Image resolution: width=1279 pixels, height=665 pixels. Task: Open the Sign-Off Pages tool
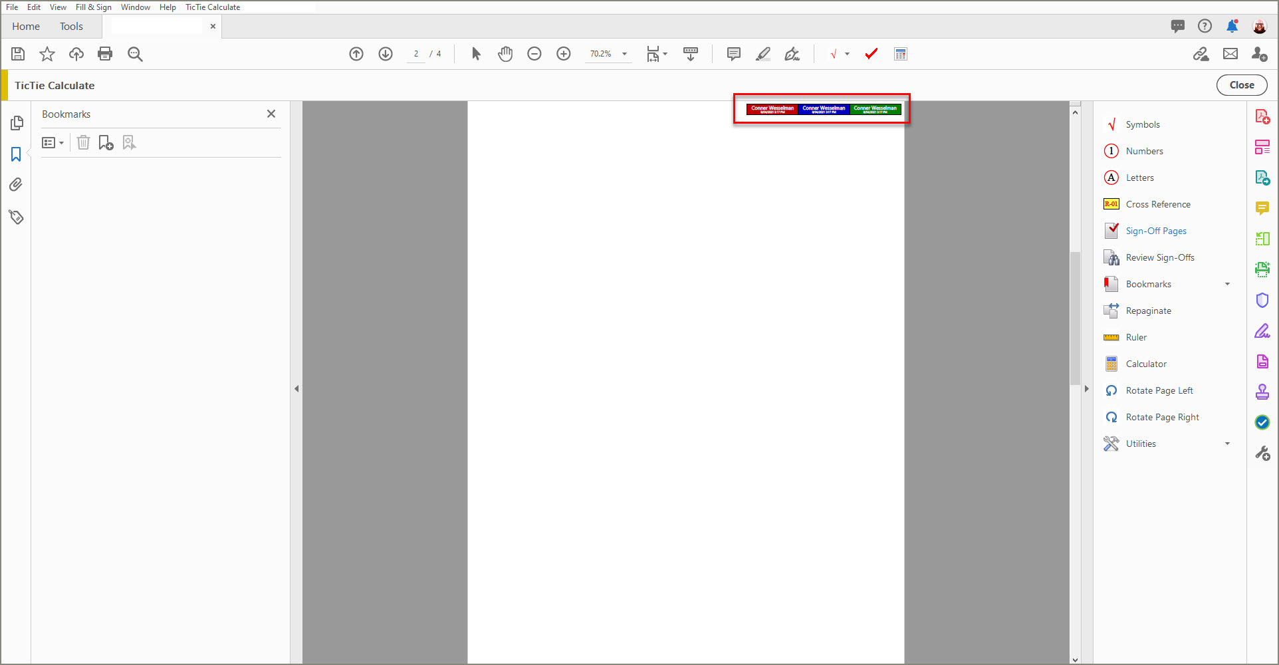click(1155, 231)
